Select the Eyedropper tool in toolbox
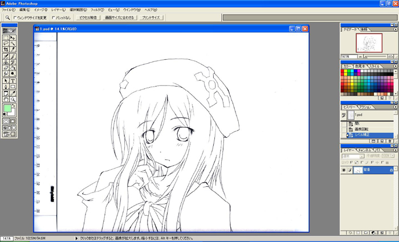 pos(13,93)
